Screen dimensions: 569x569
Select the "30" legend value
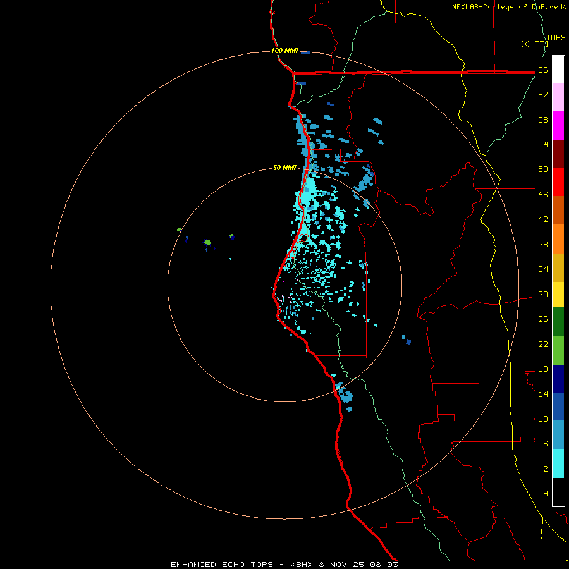543,294
